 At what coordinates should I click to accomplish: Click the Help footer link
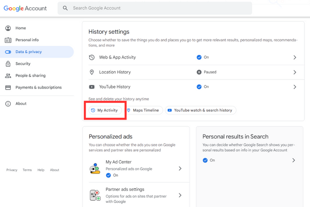pyautogui.click(x=41, y=170)
